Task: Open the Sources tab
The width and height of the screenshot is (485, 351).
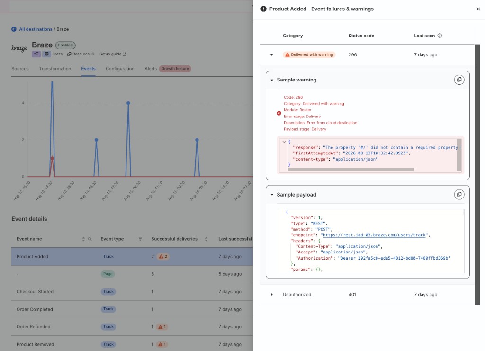Action: click(20, 69)
